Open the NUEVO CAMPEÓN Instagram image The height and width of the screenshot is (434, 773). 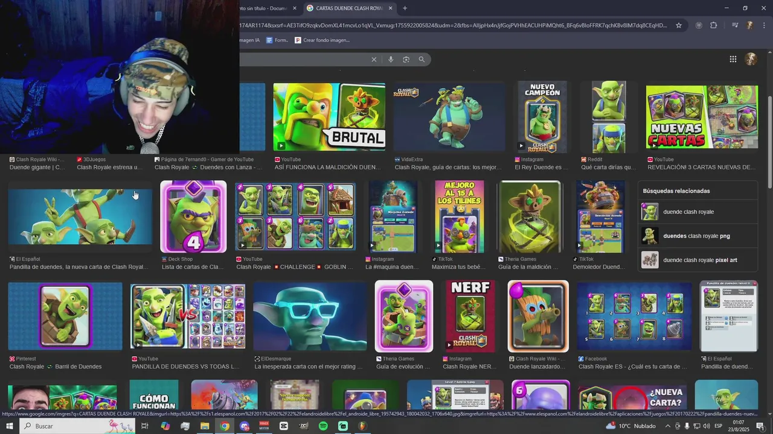click(542, 117)
